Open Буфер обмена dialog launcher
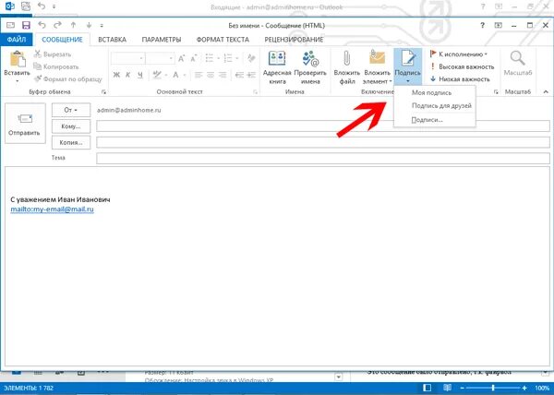 pyautogui.click(x=103, y=92)
